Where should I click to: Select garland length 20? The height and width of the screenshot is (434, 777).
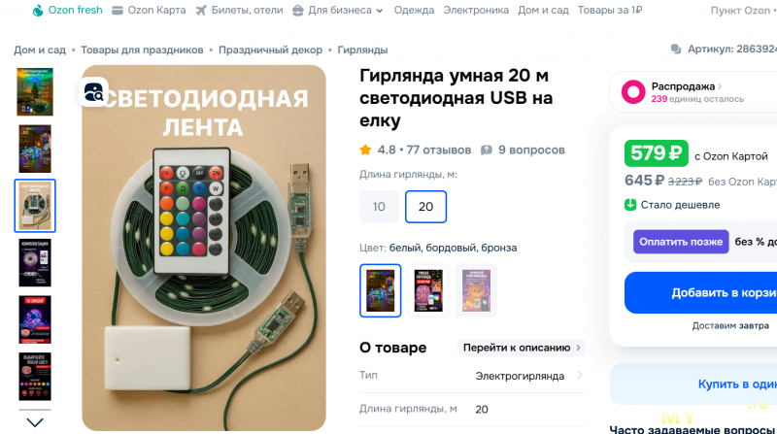coord(425,207)
